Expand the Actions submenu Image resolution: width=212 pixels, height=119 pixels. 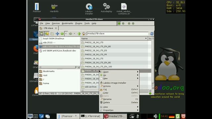tap(119, 86)
